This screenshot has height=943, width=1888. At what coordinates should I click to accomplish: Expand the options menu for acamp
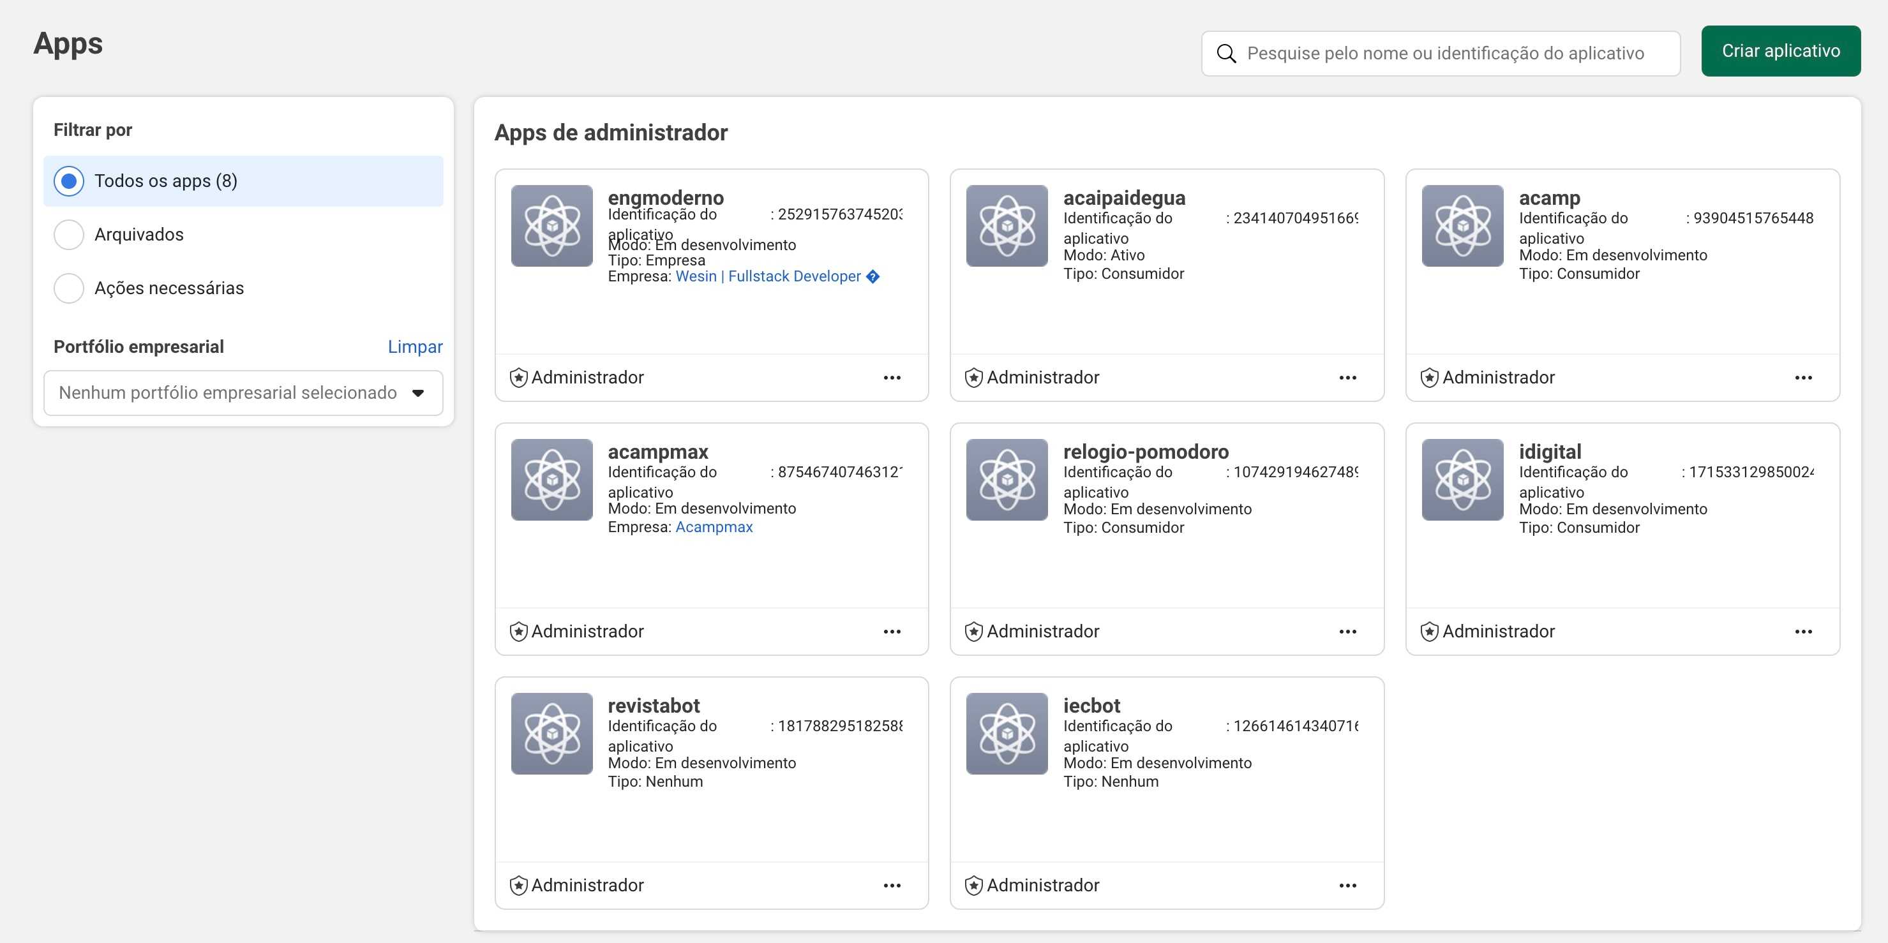tap(1803, 377)
